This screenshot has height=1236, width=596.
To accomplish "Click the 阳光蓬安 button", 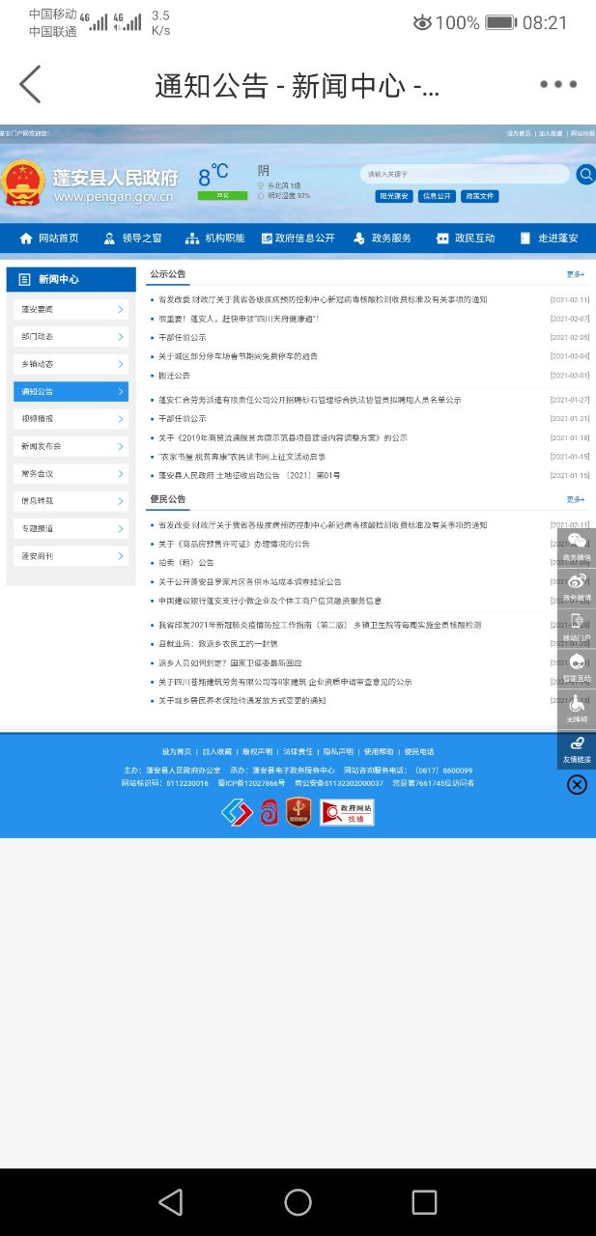I will click(394, 196).
